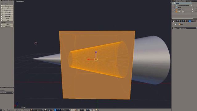
Task: Click the Конус mesh object icon in outliner
Action: click(176, 10)
